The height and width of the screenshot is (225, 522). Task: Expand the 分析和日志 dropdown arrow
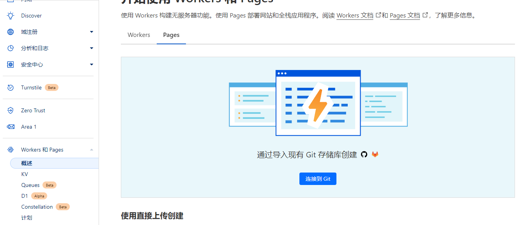92,48
